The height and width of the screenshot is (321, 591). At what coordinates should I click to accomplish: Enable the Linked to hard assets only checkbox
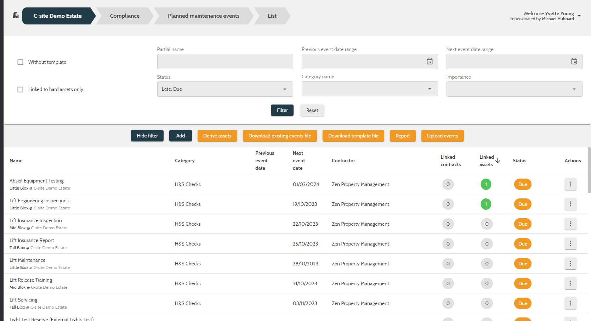click(x=20, y=89)
